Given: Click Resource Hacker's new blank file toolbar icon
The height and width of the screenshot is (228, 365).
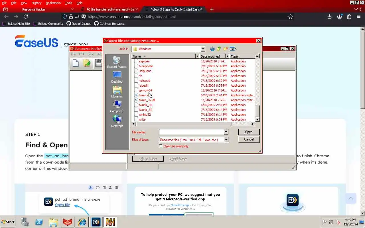Looking at the screenshot, I should [76, 63].
